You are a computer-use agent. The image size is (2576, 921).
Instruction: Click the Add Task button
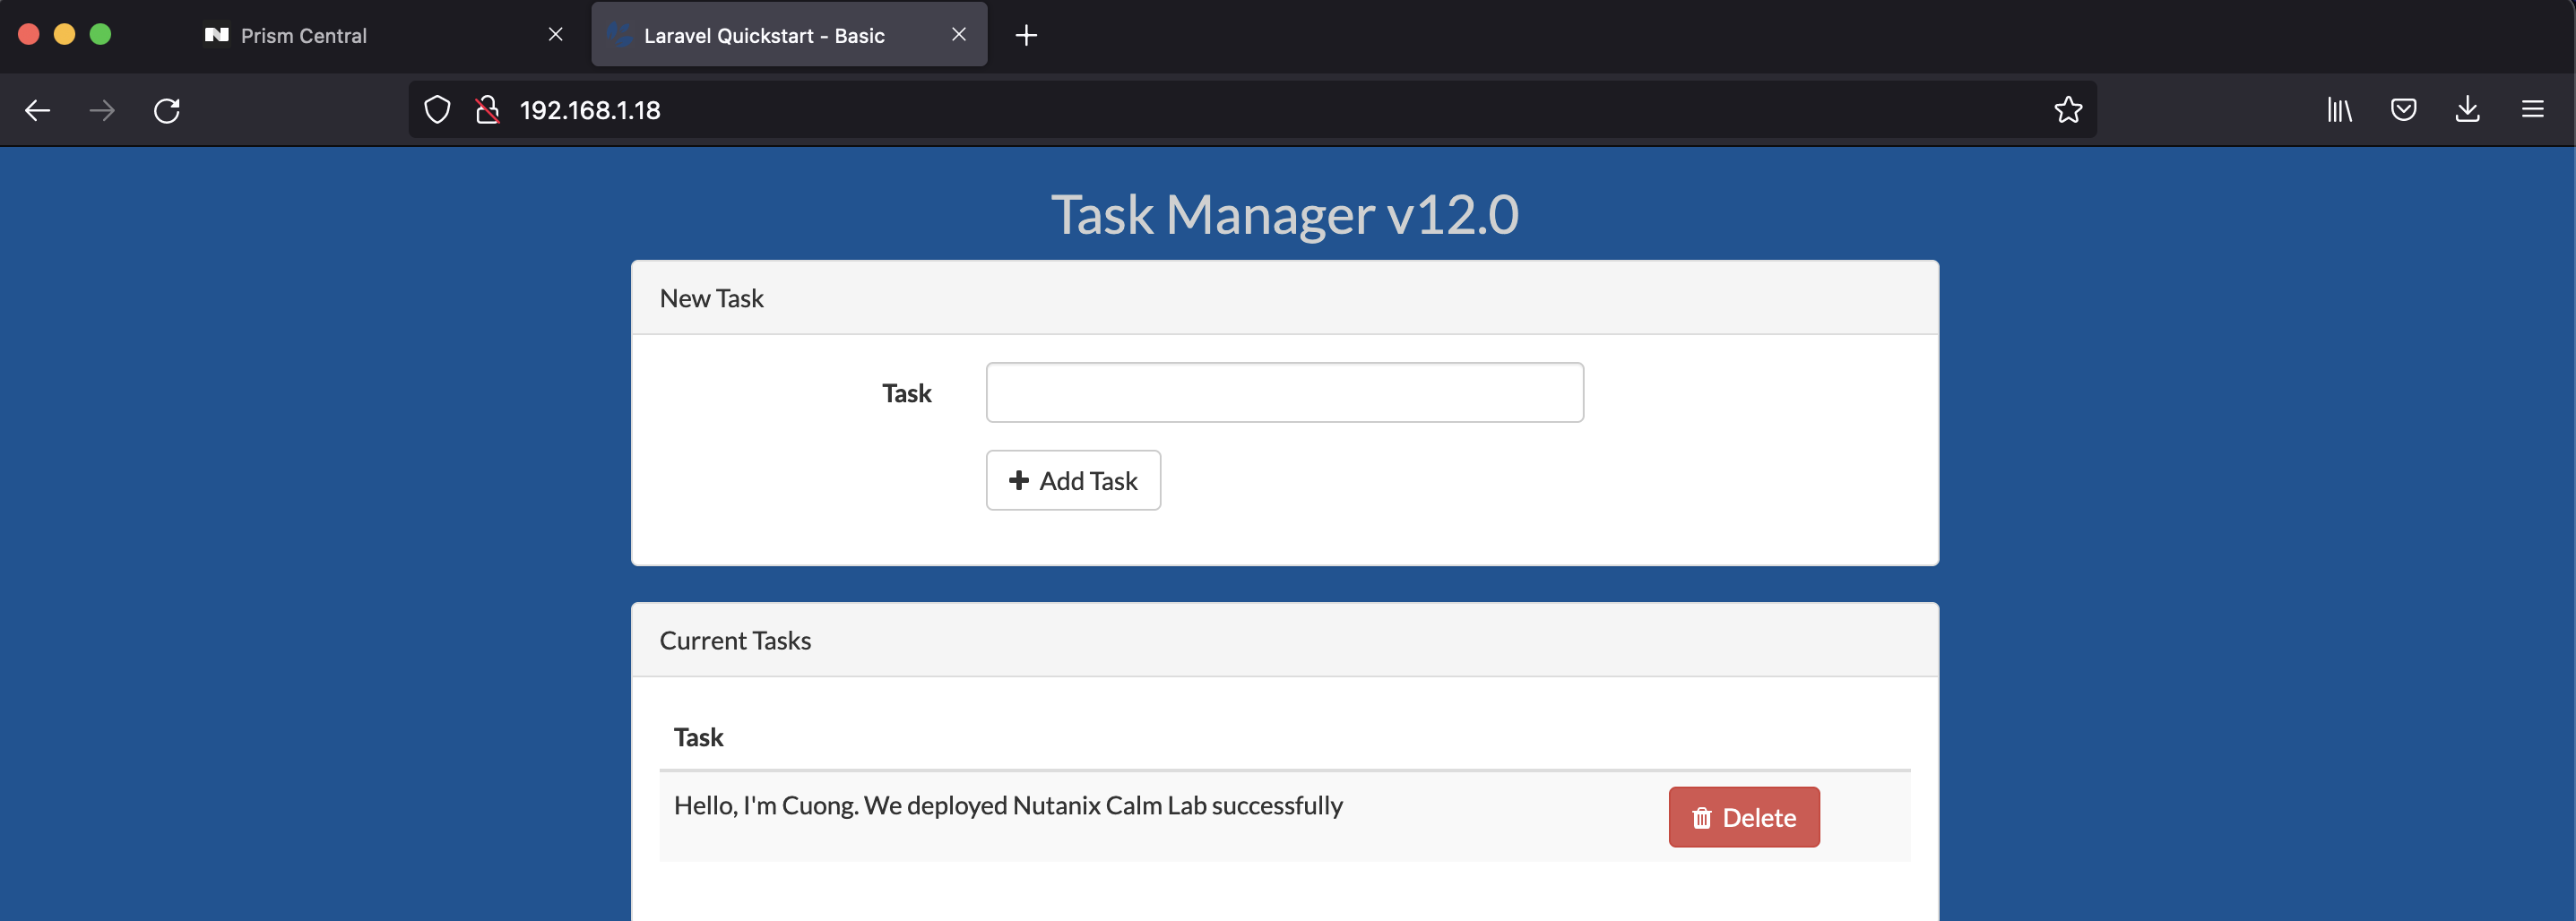click(1073, 481)
